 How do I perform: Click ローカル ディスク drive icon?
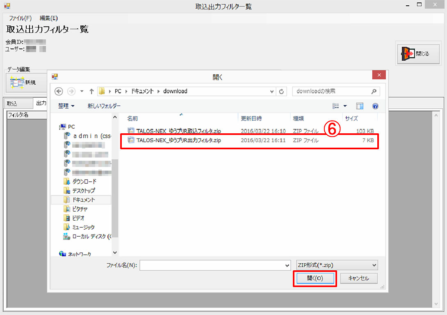[x=66, y=236]
